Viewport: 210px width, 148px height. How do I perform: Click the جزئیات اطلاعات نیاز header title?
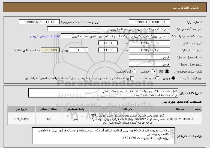pyautogui.click(x=186, y=8)
